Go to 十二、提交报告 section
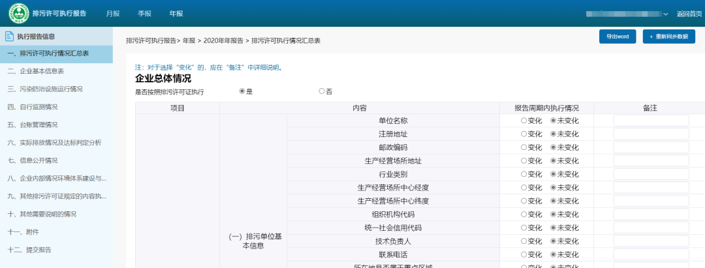This screenshot has height=268, width=705. pyautogui.click(x=29, y=249)
